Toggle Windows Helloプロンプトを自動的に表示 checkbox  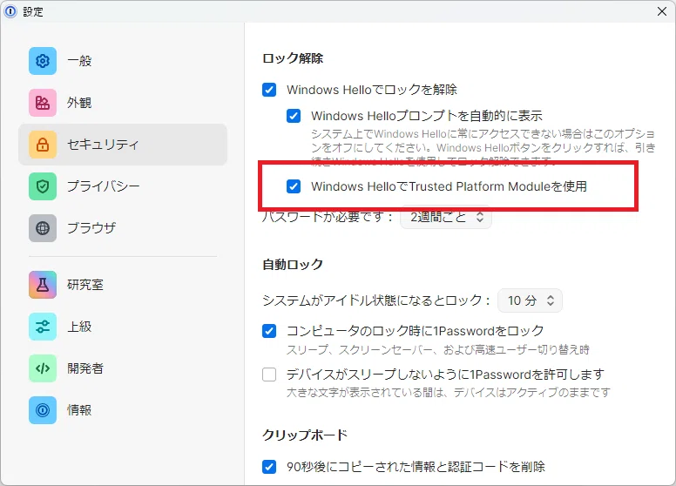294,116
